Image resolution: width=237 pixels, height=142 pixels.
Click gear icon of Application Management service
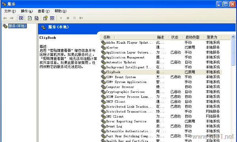pos(103,57)
